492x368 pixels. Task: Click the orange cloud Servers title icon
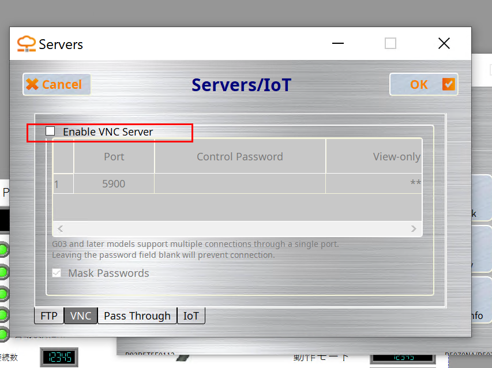pyautogui.click(x=26, y=44)
